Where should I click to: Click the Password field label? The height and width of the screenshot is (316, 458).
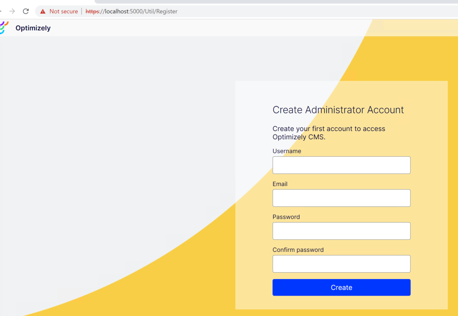286,217
